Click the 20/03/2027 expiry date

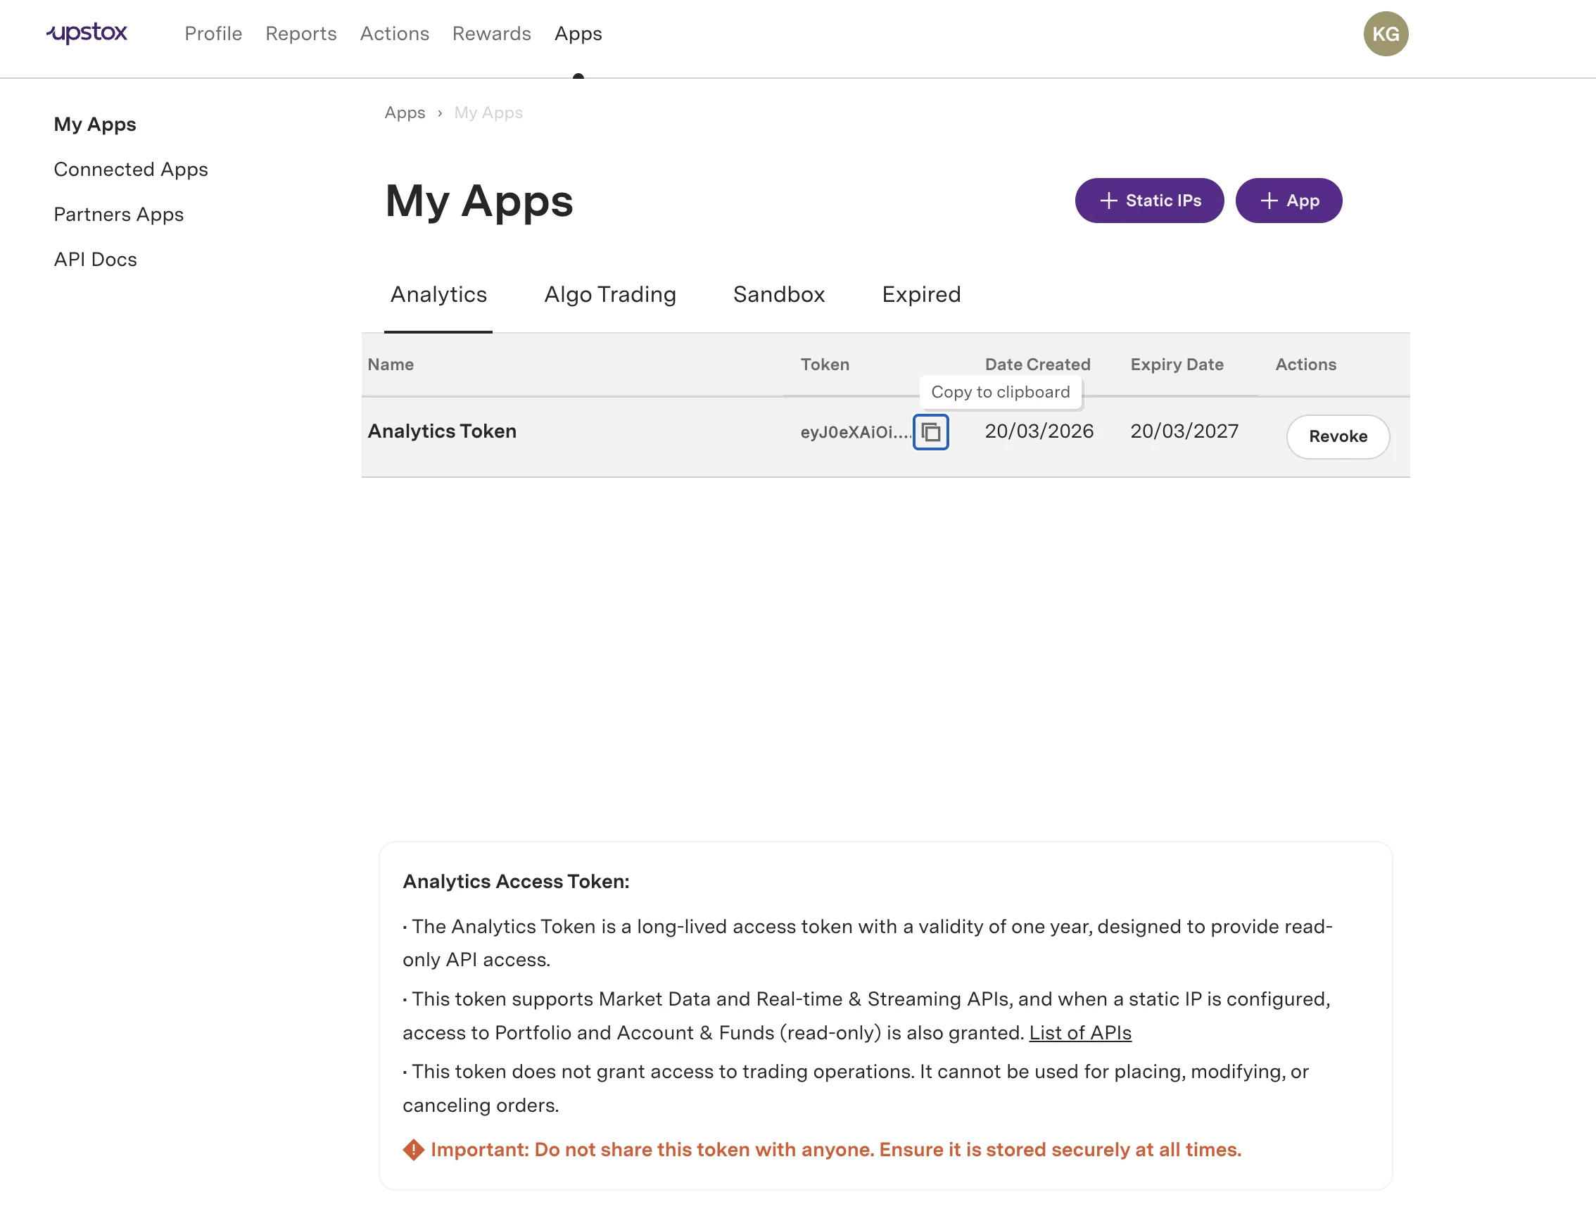(x=1184, y=431)
